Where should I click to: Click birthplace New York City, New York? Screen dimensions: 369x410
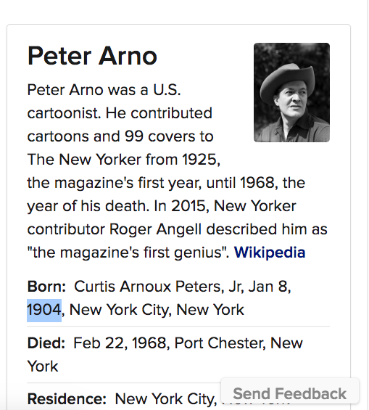pos(157,310)
